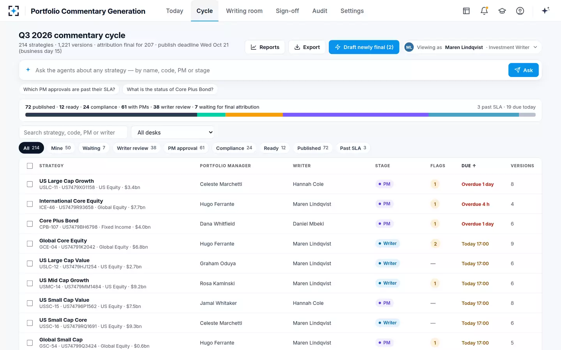Viewport: 561px width, 350px height.
Task: Open the Settings tab
Action: coord(352,11)
